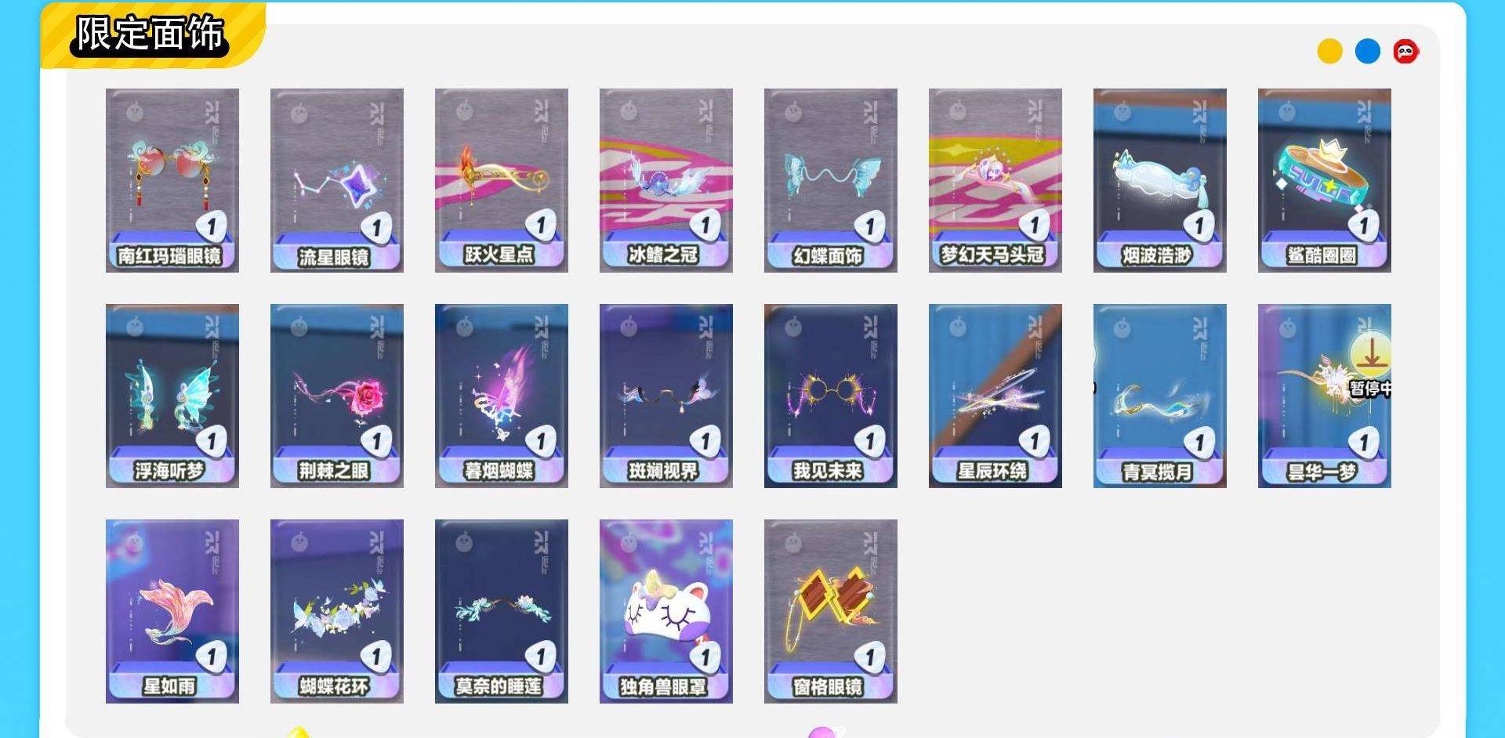Open the 荆棘之眼 rose accessory card
The height and width of the screenshot is (738, 1505).
337,396
